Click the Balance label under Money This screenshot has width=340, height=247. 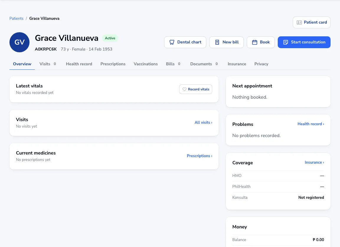[239, 240]
